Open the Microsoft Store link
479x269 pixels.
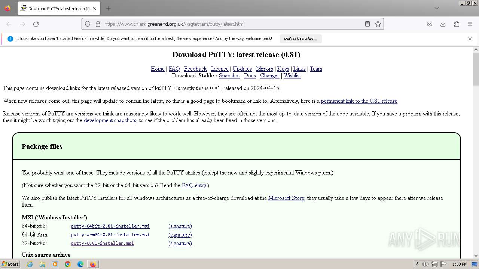click(x=286, y=198)
